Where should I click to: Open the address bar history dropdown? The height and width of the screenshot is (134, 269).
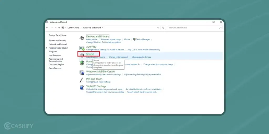[x=158, y=28]
